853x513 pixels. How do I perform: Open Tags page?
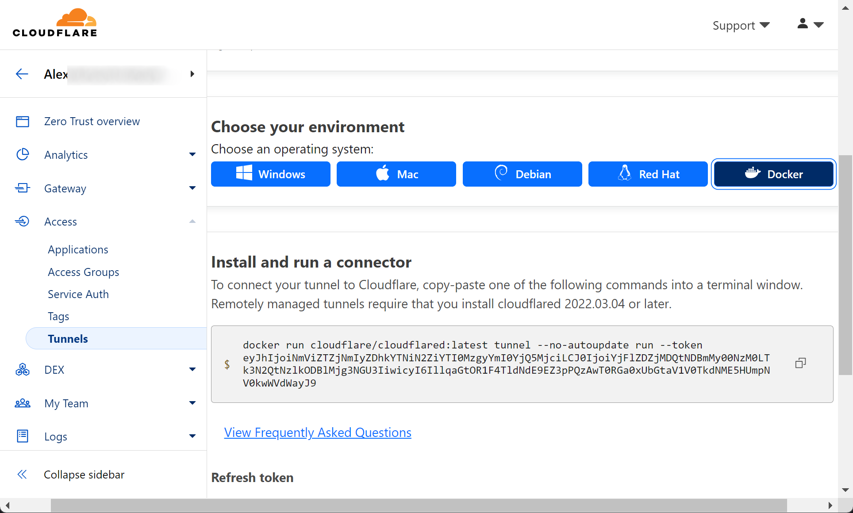(x=58, y=316)
